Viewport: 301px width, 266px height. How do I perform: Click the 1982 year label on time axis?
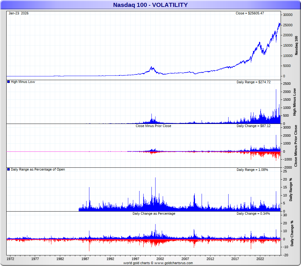click(x=60, y=259)
